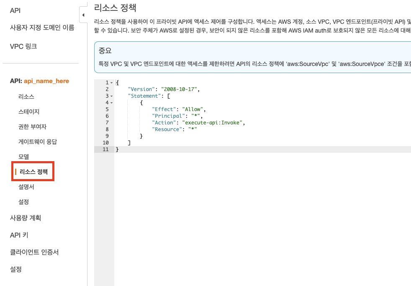411x286 pixels.
Task: Go to 사용량 계획
Action: 26,218
